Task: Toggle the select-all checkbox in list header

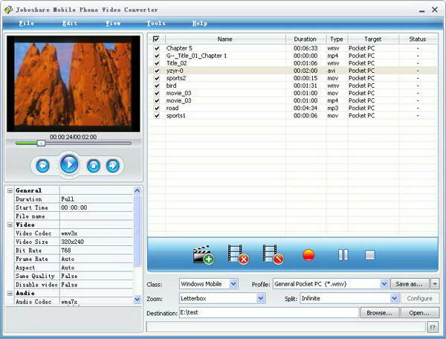Action: (x=156, y=39)
